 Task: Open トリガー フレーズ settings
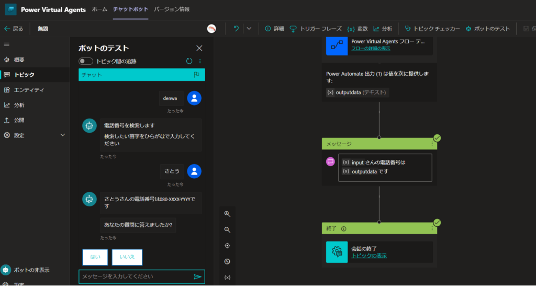pyautogui.click(x=316, y=29)
